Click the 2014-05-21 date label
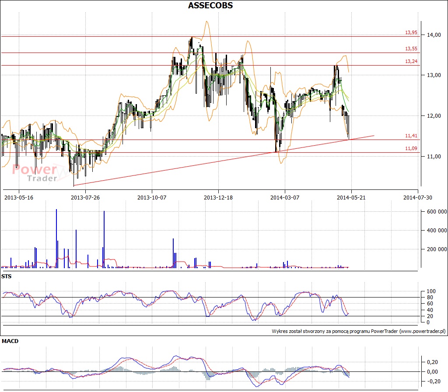The image size is (448, 392). [x=351, y=197]
